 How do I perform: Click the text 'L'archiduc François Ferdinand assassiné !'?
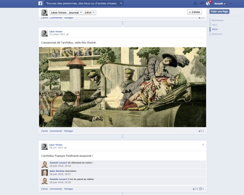click(67, 156)
